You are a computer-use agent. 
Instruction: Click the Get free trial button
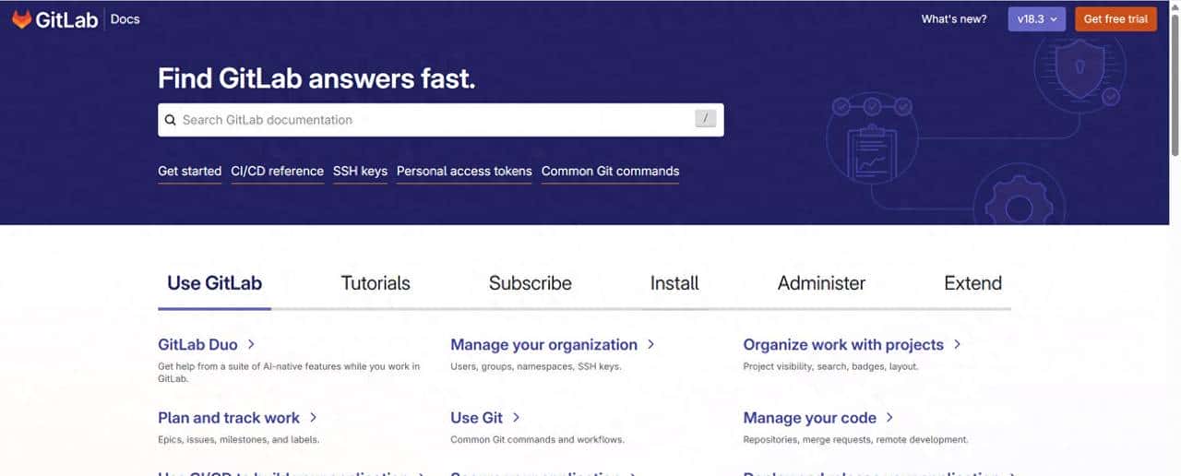1115,18
